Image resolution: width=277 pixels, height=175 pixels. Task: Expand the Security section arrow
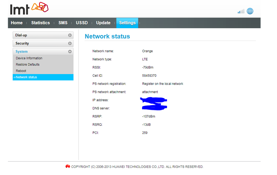click(x=70, y=43)
